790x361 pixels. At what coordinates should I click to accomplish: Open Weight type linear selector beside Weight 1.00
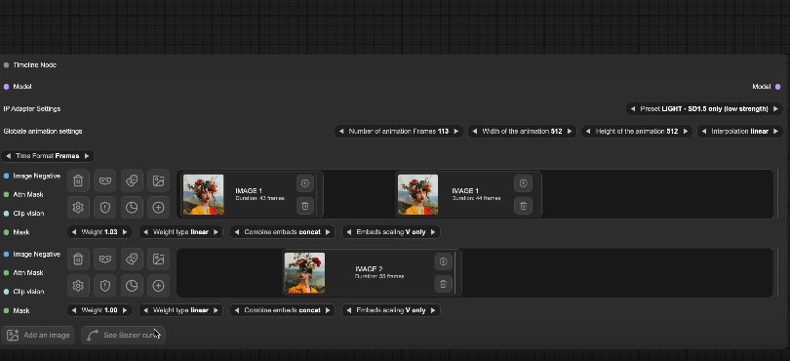(x=180, y=310)
